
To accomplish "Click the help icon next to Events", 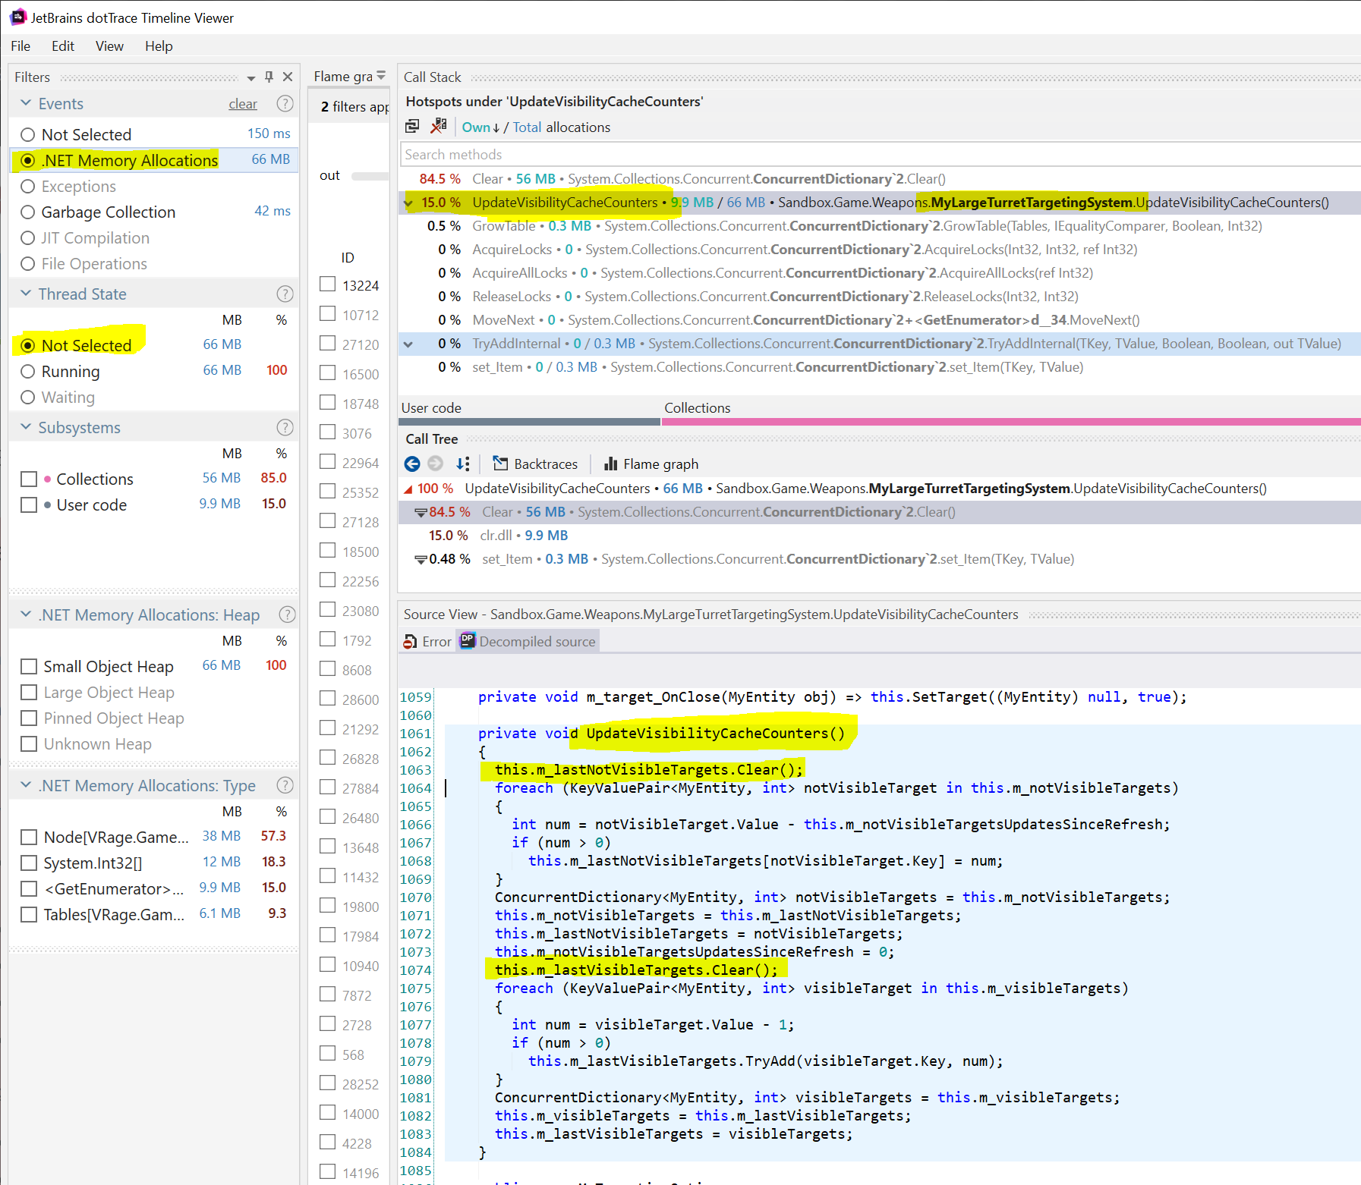I will [285, 104].
